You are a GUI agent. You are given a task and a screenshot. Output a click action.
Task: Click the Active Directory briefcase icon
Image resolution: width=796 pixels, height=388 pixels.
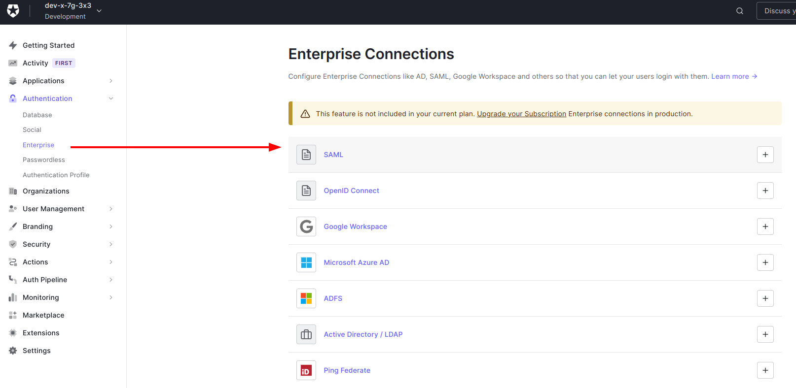[306, 334]
